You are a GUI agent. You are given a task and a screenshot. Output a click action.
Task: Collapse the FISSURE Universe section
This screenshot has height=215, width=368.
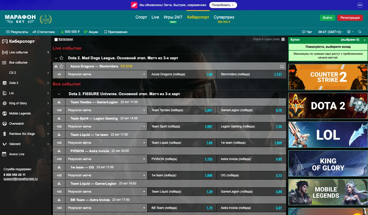(x=59, y=94)
